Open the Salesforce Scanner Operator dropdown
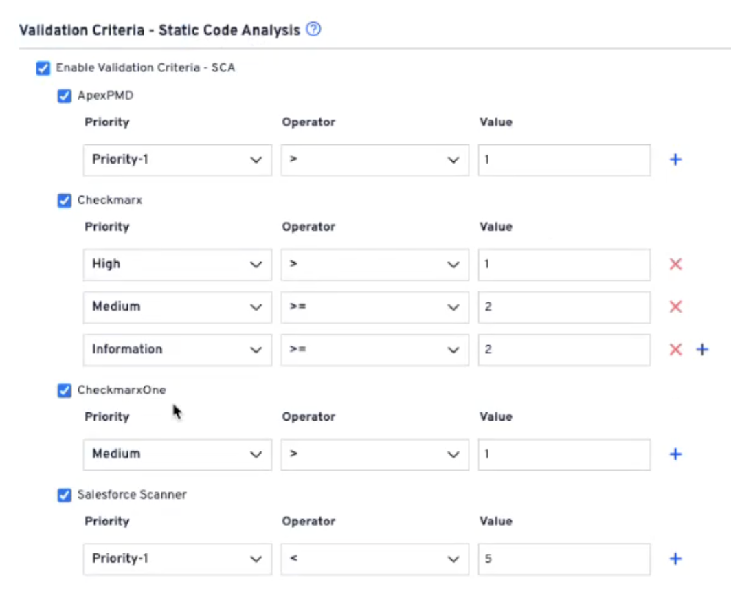This screenshot has width=731, height=602. tap(374, 559)
